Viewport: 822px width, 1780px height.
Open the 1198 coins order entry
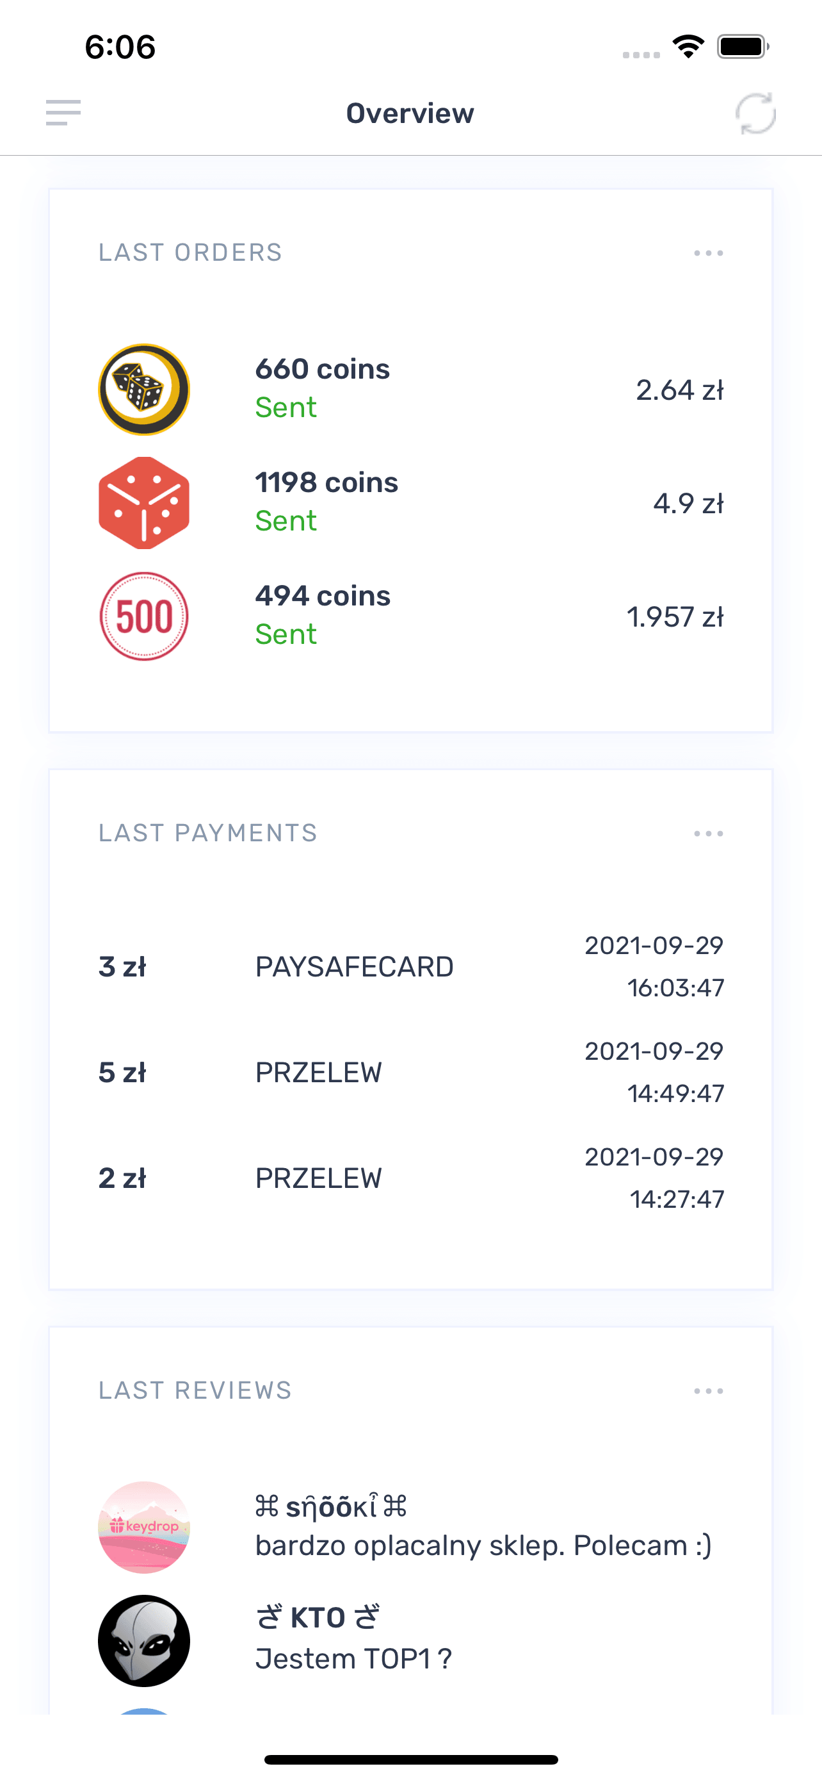(x=410, y=502)
